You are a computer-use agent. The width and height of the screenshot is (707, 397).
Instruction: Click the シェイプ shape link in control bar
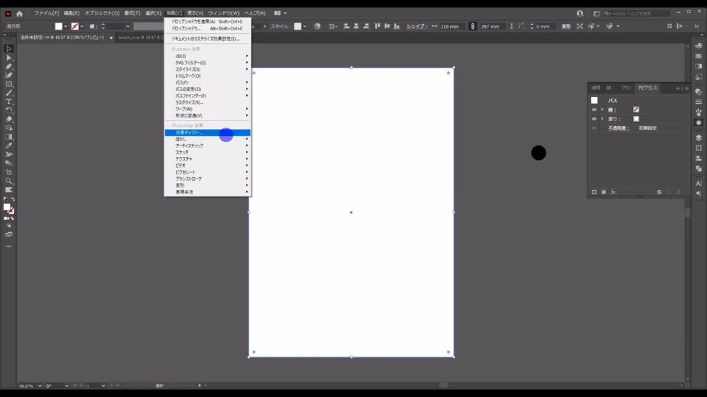click(416, 27)
